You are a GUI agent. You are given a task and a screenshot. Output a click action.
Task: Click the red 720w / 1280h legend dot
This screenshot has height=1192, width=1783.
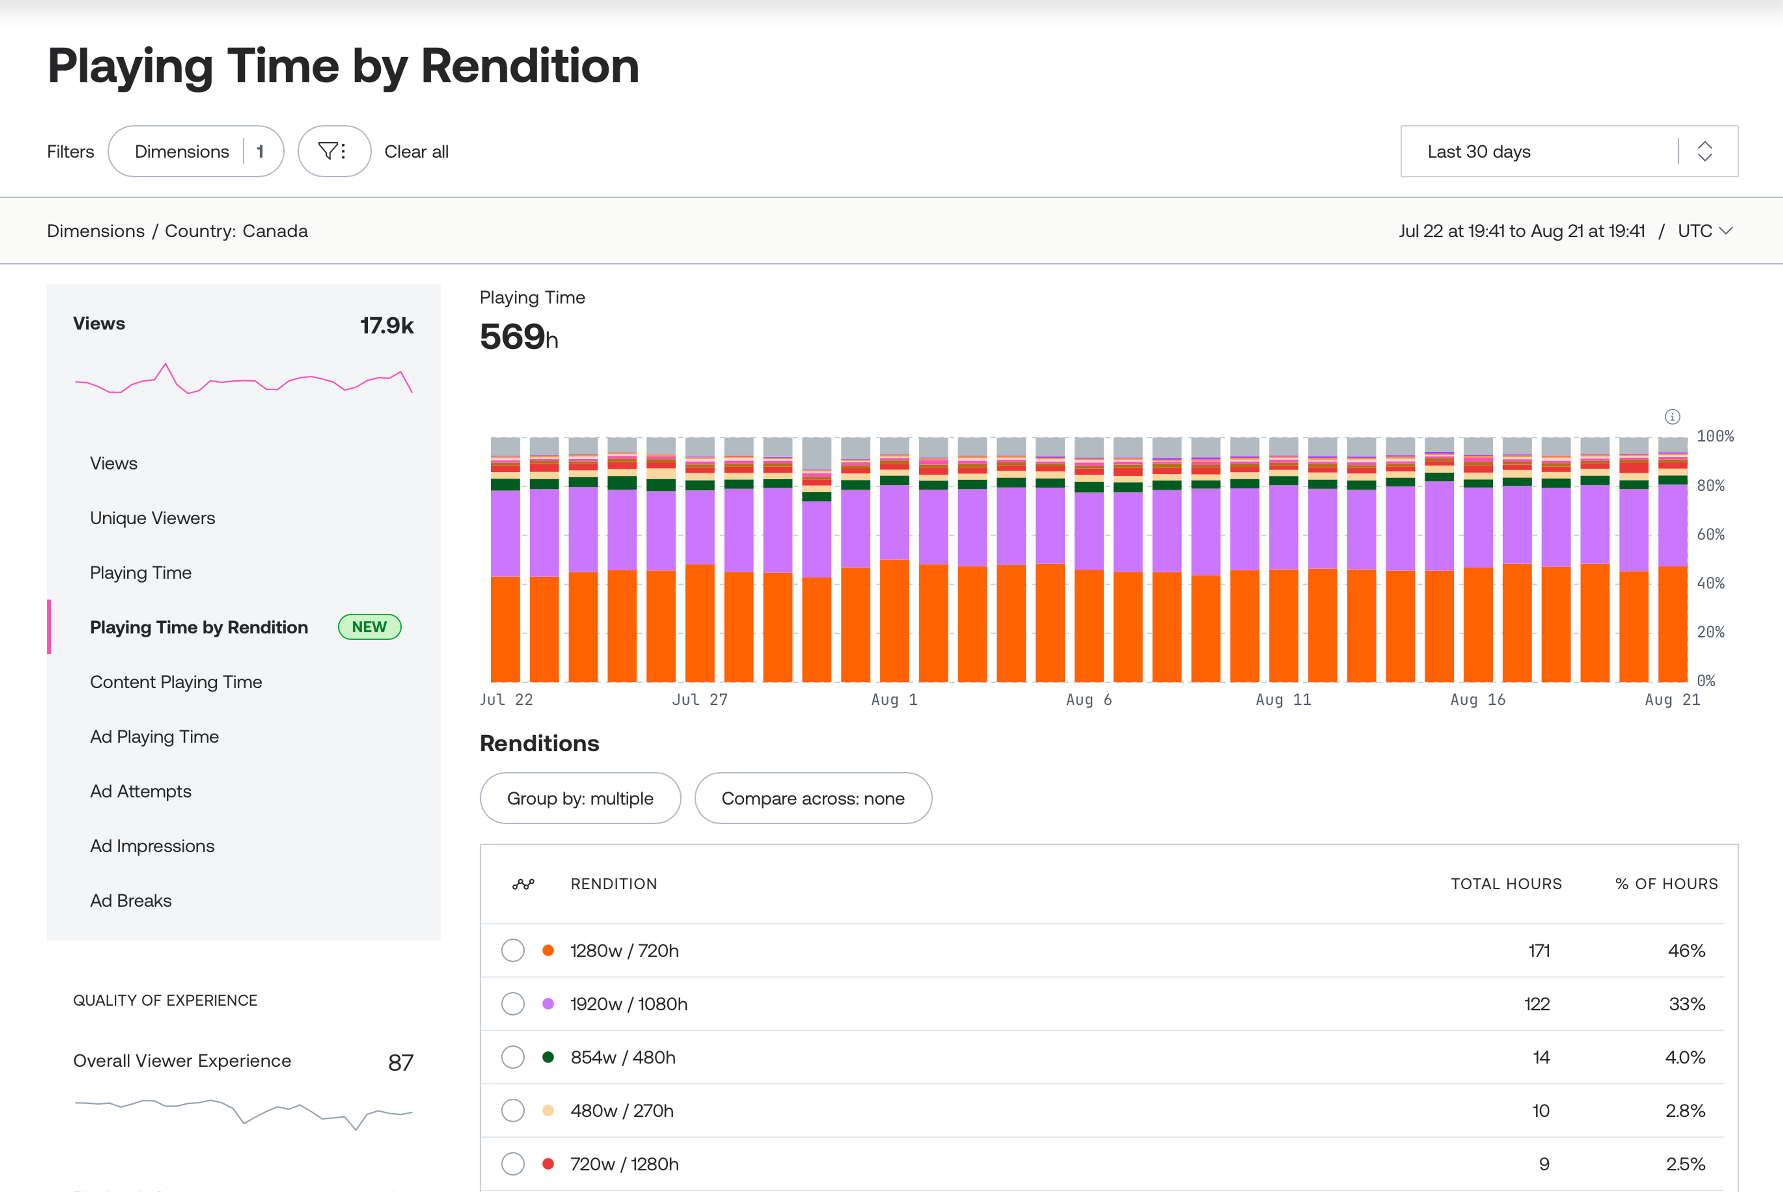click(548, 1163)
